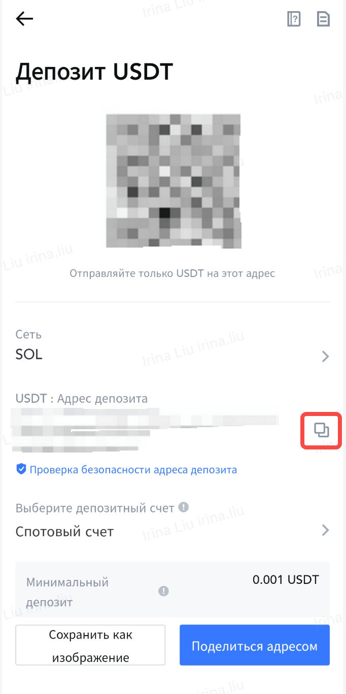Tap the Отправляйте только USDT notice

click(172, 273)
